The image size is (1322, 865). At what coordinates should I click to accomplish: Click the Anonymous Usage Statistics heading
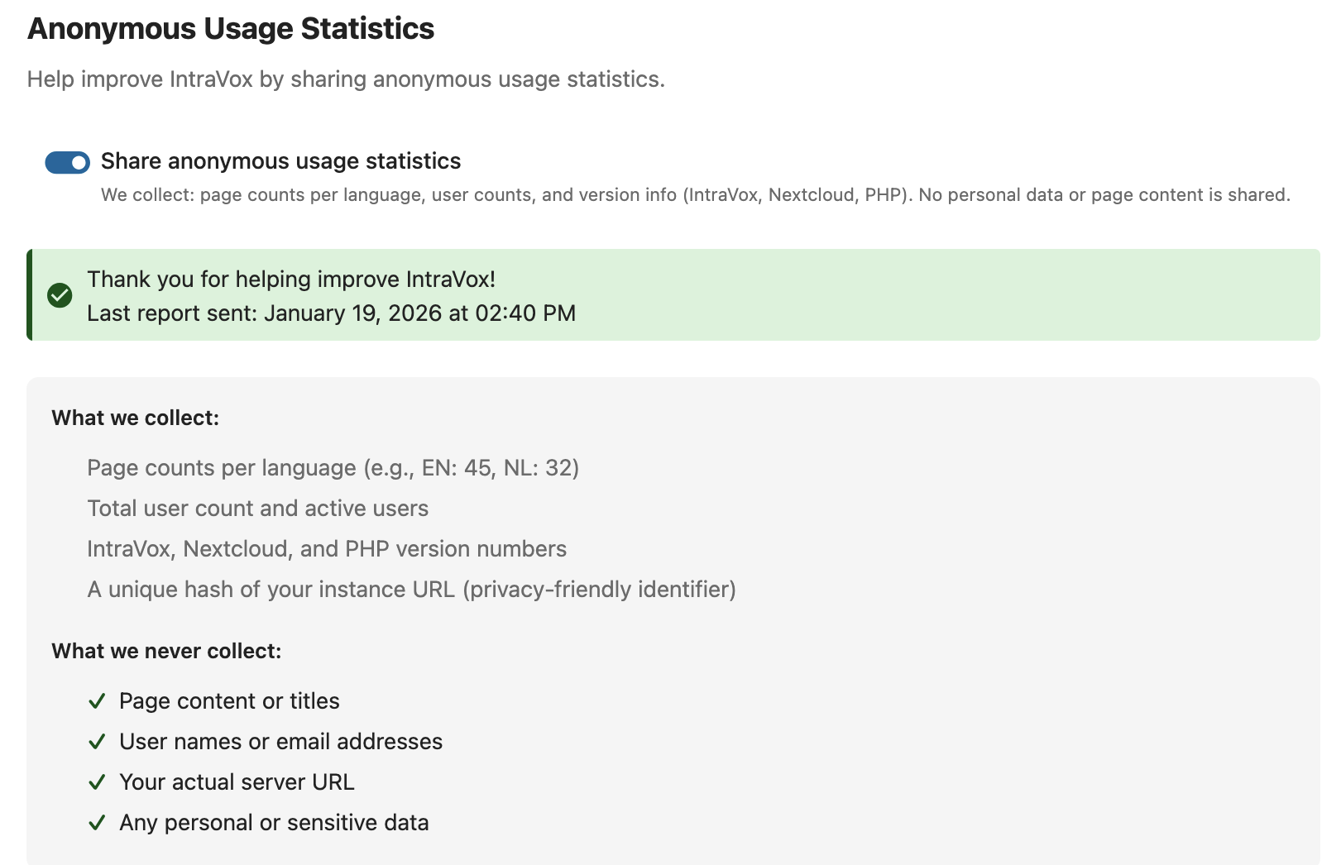tap(231, 29)
